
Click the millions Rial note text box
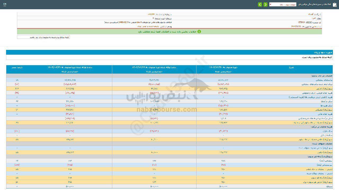[43, 37]
